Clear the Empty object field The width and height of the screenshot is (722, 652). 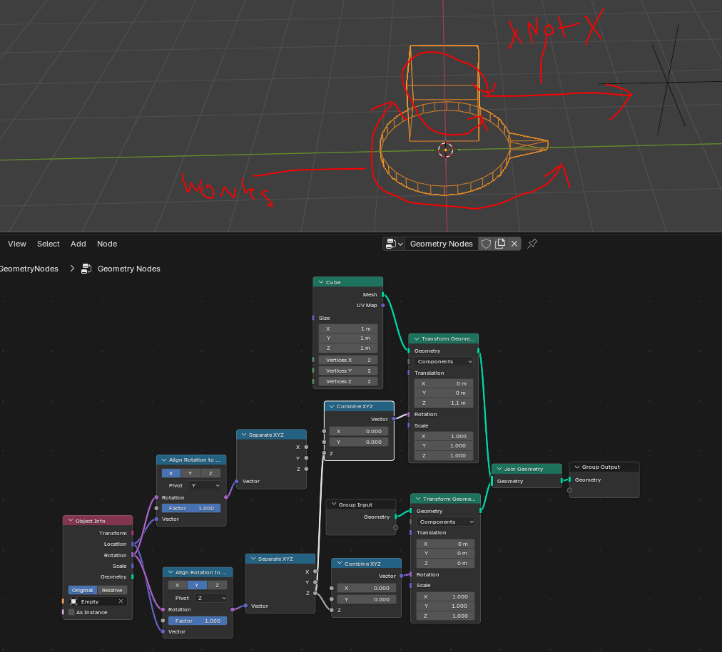121,601
